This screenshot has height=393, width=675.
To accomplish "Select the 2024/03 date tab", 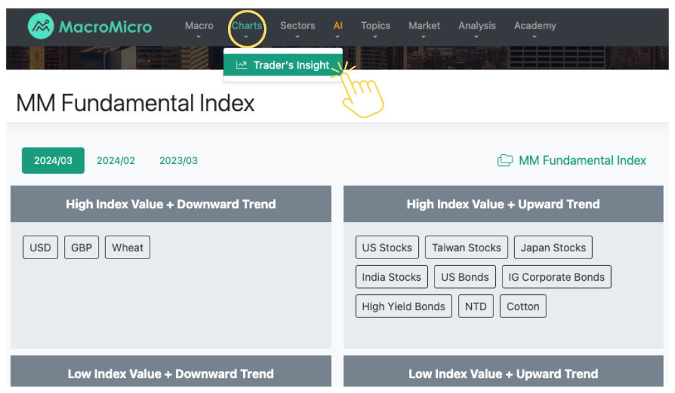I will pyautogui.click(x=53, y=161).
